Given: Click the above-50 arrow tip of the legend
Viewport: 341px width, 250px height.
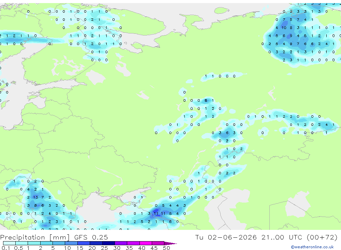Looking at the screenshot, I should [170, 243].
